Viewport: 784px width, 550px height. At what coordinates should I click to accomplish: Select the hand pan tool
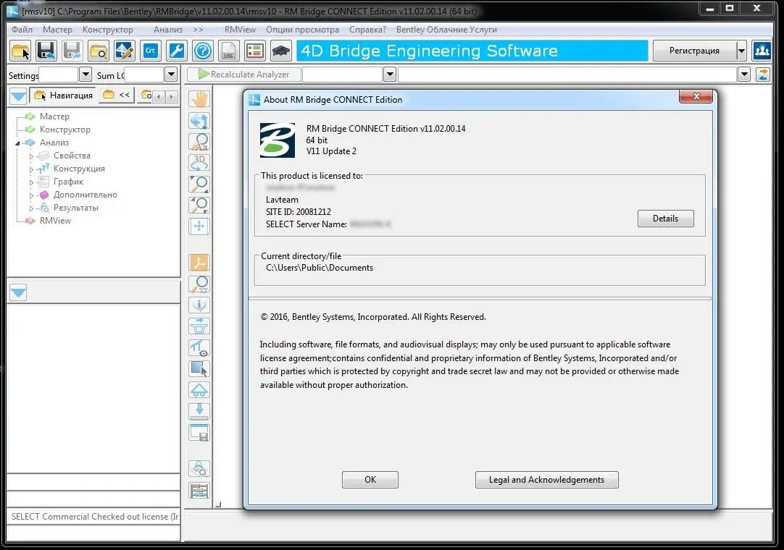click(x=199, y=99)
